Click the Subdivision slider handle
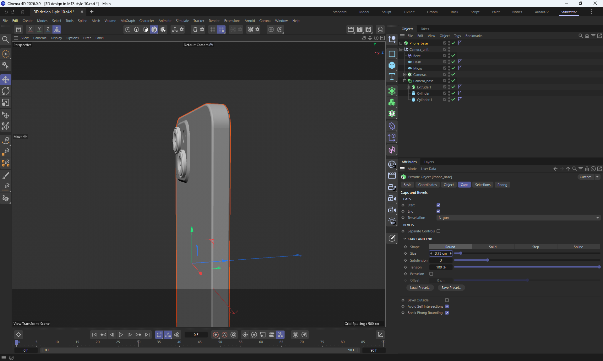The height and width of the screenshot is (361, 603). tap(487, 260)
